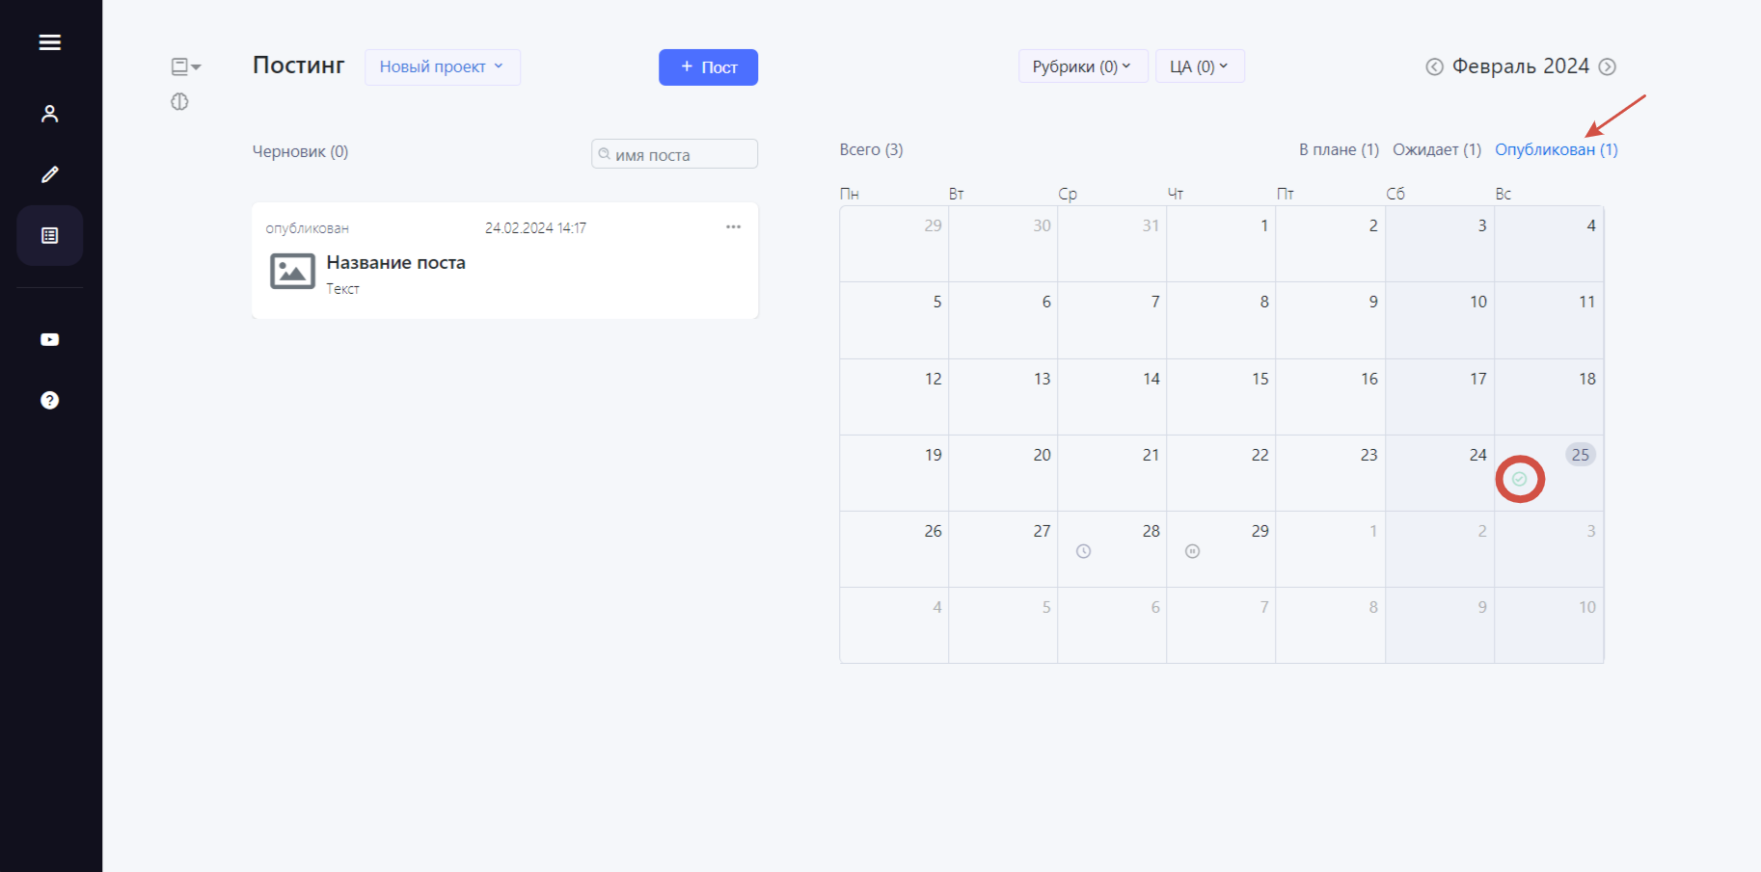This screenshot has width=1761, height=872.
Task: Select the pencil edit icon in sidebar
Action: 50,174
